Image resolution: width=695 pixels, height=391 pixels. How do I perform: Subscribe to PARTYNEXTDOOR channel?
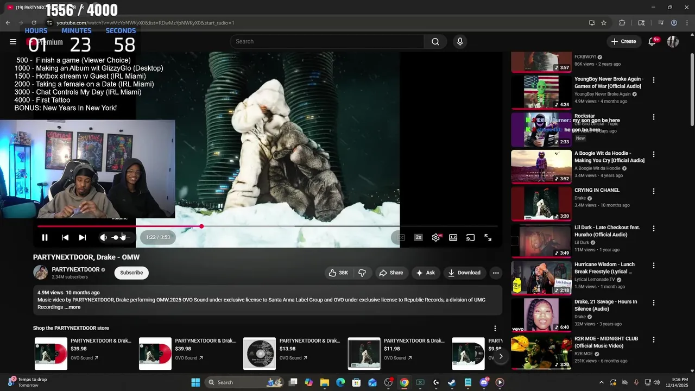pyautogui.click(x=131, y=273)
